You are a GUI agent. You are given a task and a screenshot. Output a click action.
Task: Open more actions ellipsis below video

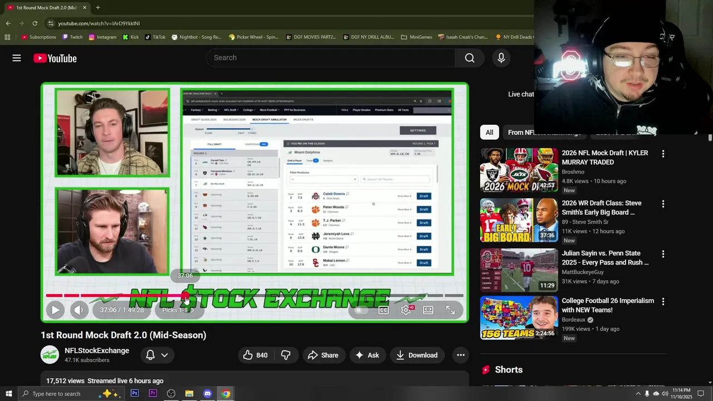[461, 355]
